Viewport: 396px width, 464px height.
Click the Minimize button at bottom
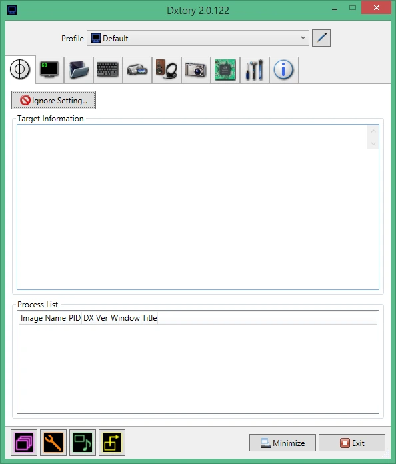point(283,443)
